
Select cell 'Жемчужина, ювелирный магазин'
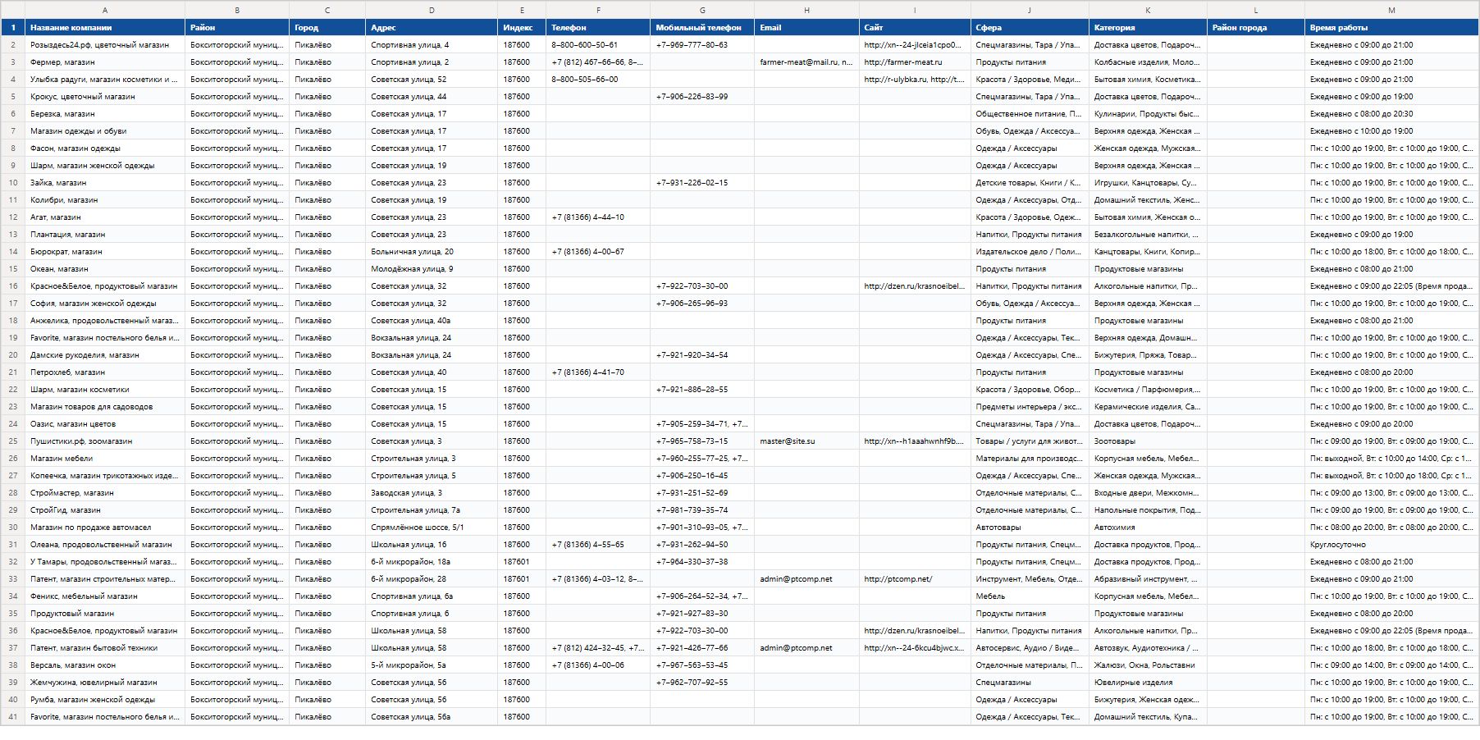(105, 683)
